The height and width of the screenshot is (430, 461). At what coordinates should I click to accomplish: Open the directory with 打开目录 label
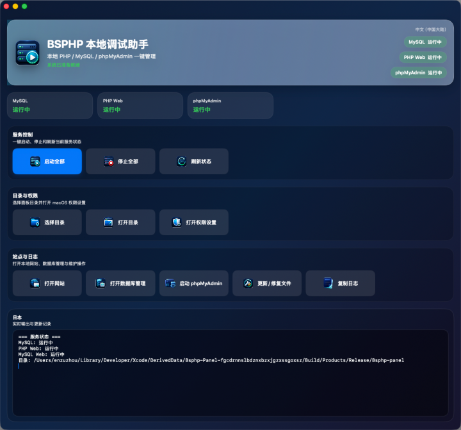(128, 222)
